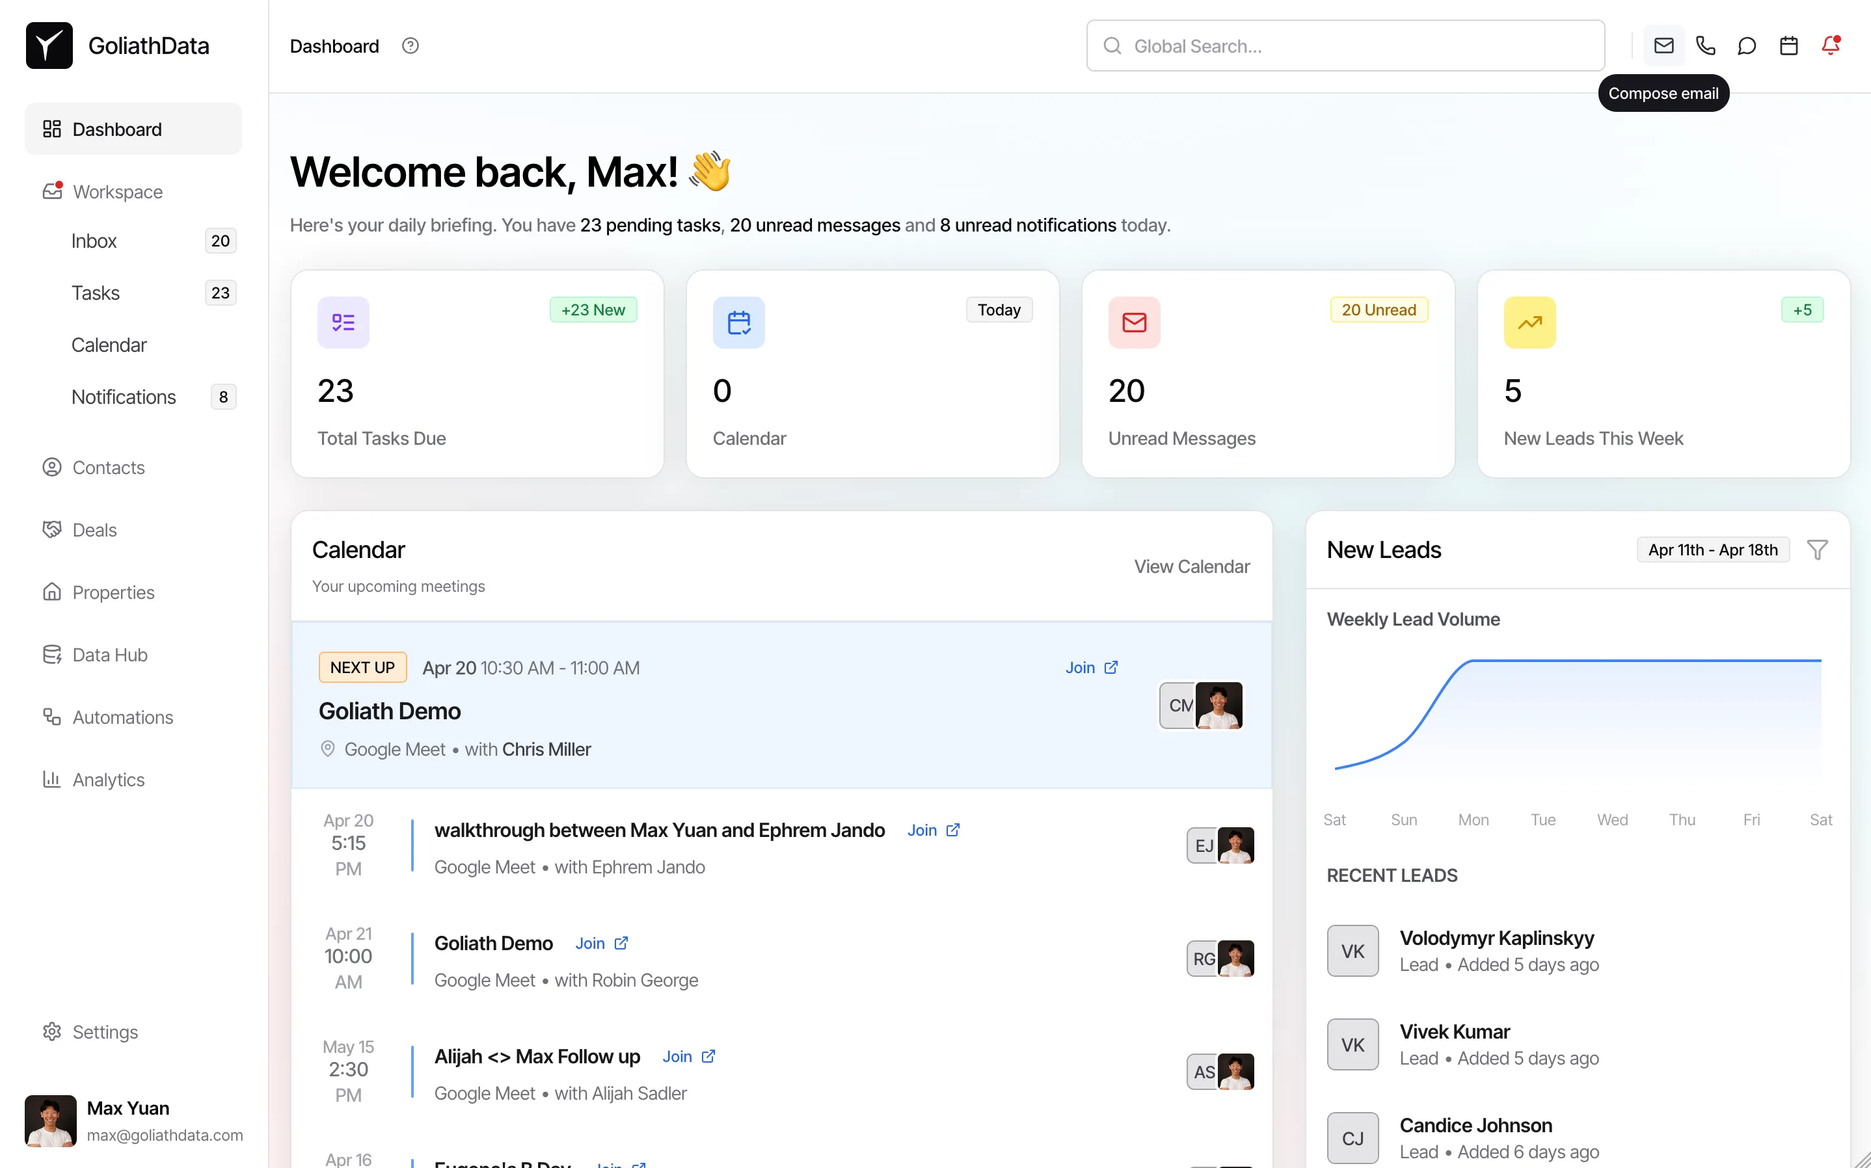
Task: Click the help question mark next to Dashboard
Action: [x=411, y=46]
